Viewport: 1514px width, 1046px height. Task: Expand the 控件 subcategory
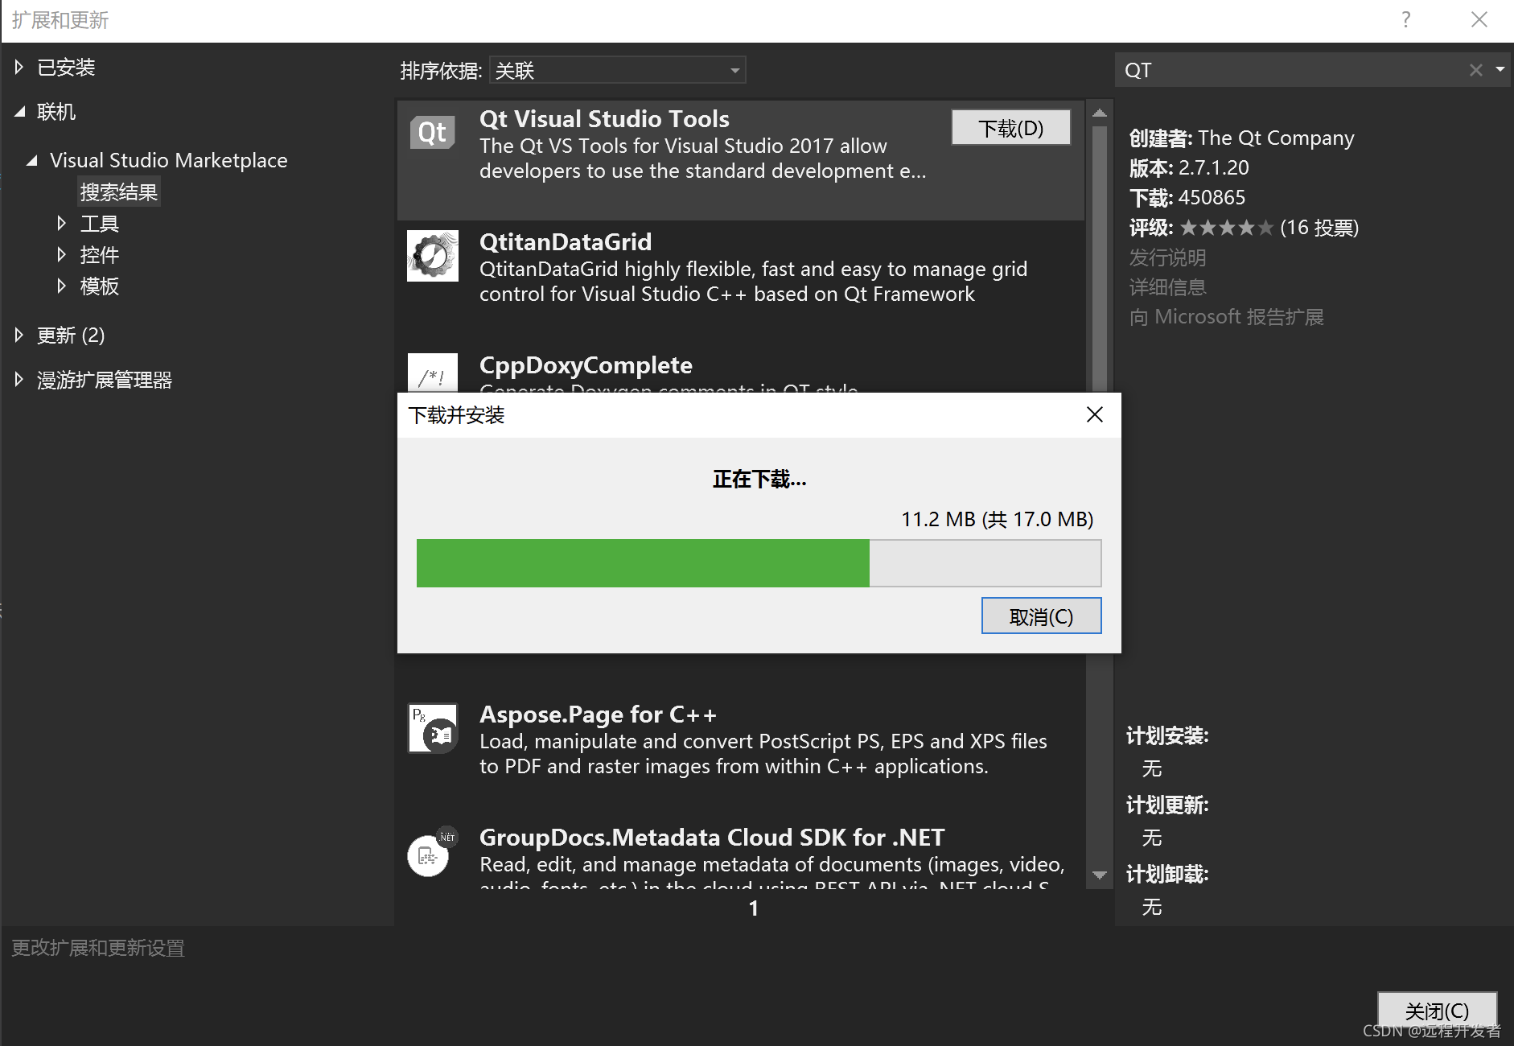point(62,254)
